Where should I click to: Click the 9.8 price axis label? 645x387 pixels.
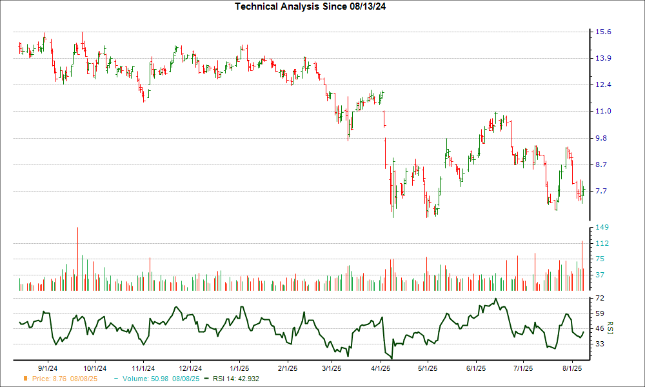pos(601,138)
